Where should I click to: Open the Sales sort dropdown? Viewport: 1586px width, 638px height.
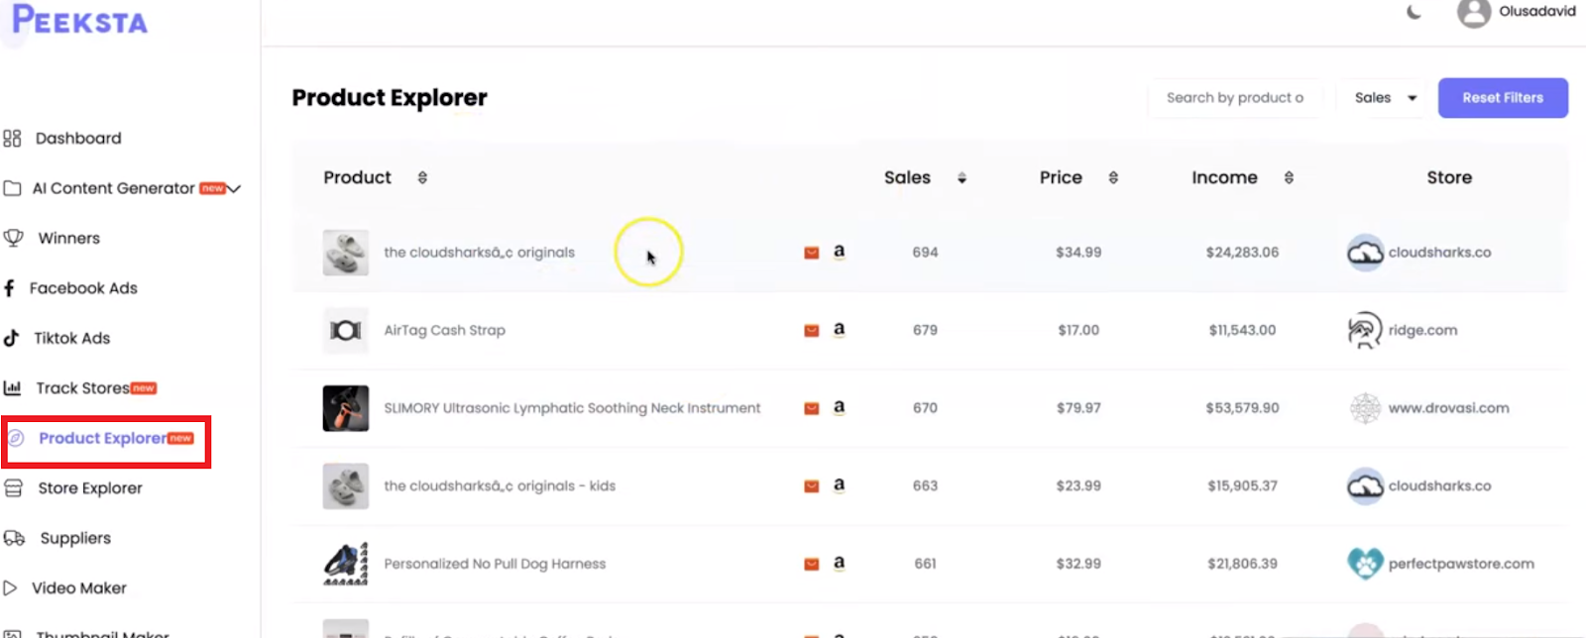1385,98
